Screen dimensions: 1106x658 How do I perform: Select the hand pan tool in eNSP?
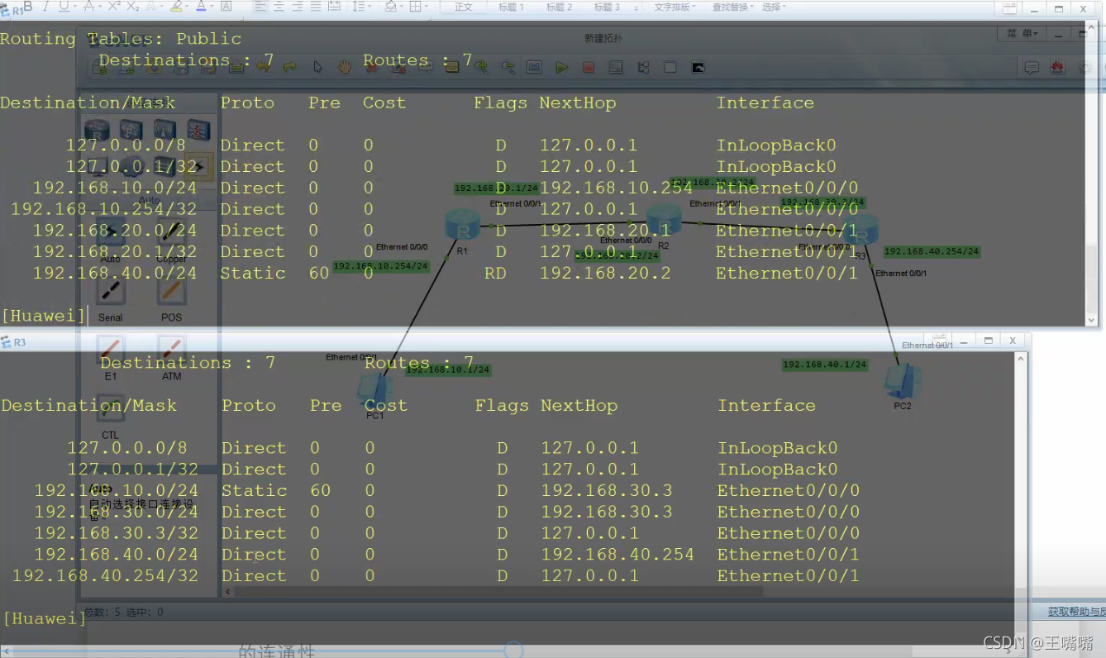click(x=344, y=67)
